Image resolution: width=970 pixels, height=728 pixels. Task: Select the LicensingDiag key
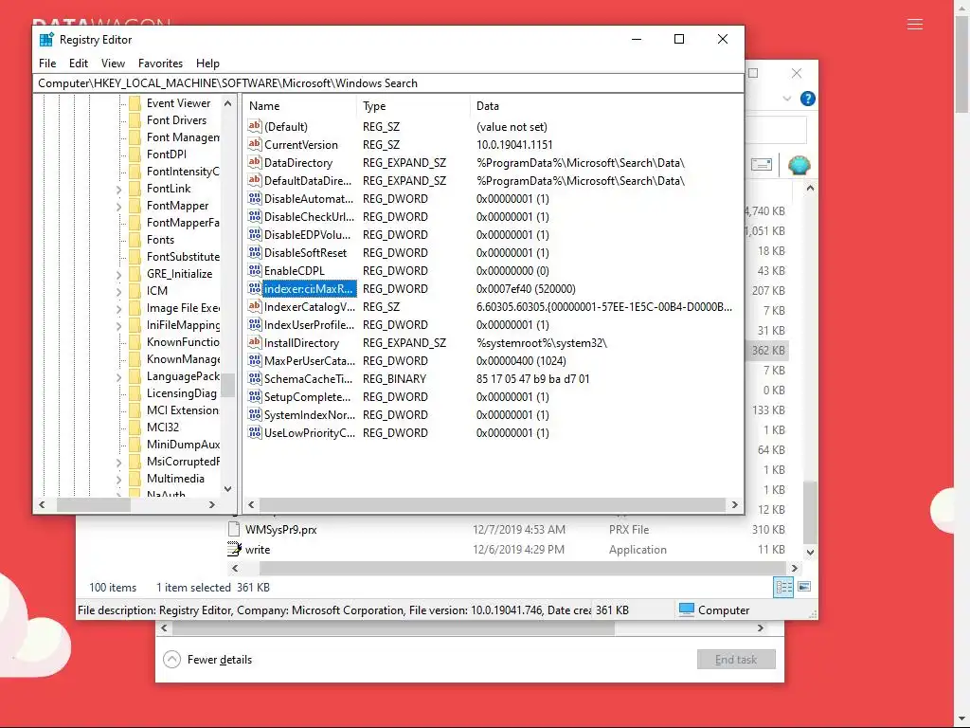coord(181,393)
